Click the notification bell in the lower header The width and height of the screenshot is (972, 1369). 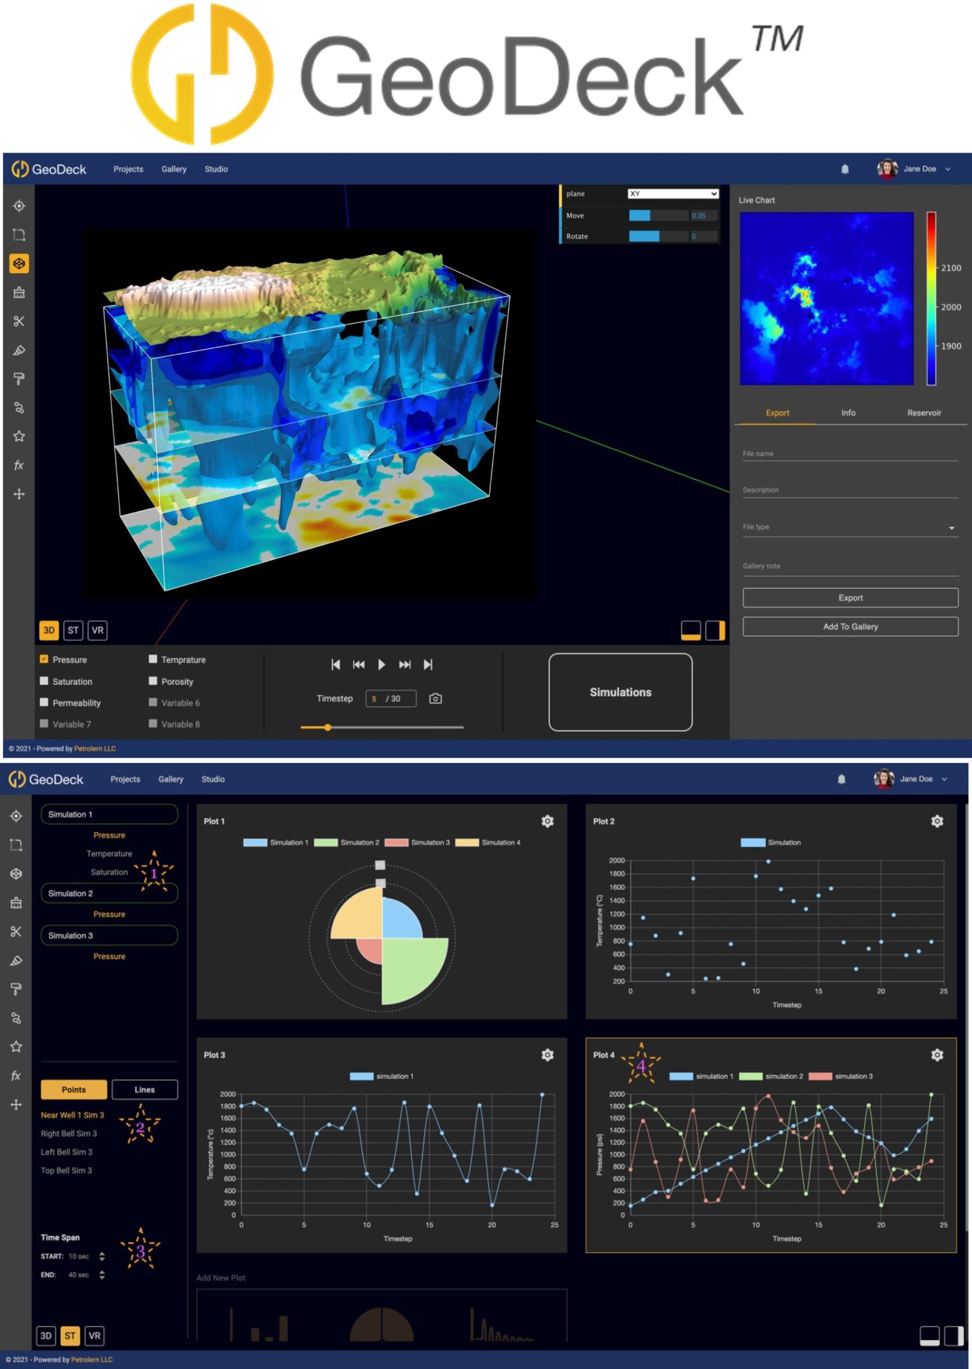[x=841, y=779]
